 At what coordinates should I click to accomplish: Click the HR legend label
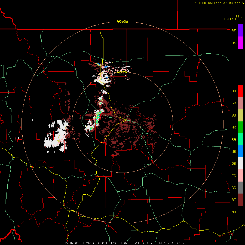click(x=234, y=127)
